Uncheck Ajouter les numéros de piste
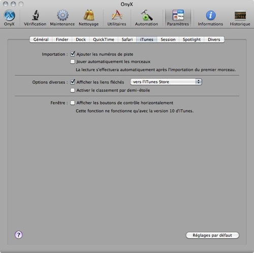254x253 pixels. click(x=73, y=54)
